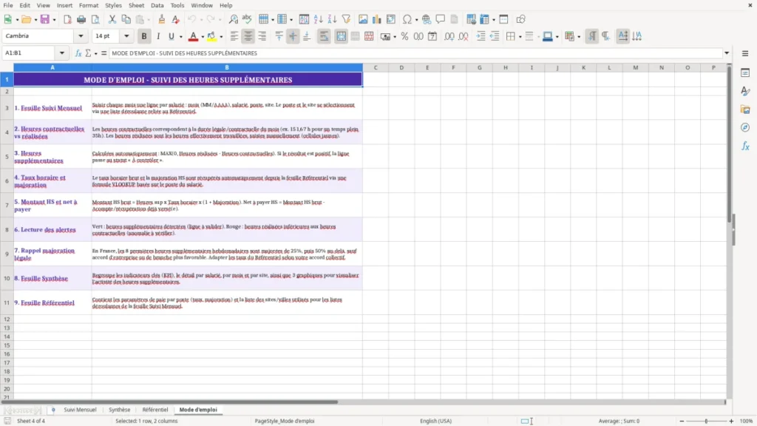Open the sidebar Properties panel icon
This screenshot has width=757, height=426.
point(745,72)
